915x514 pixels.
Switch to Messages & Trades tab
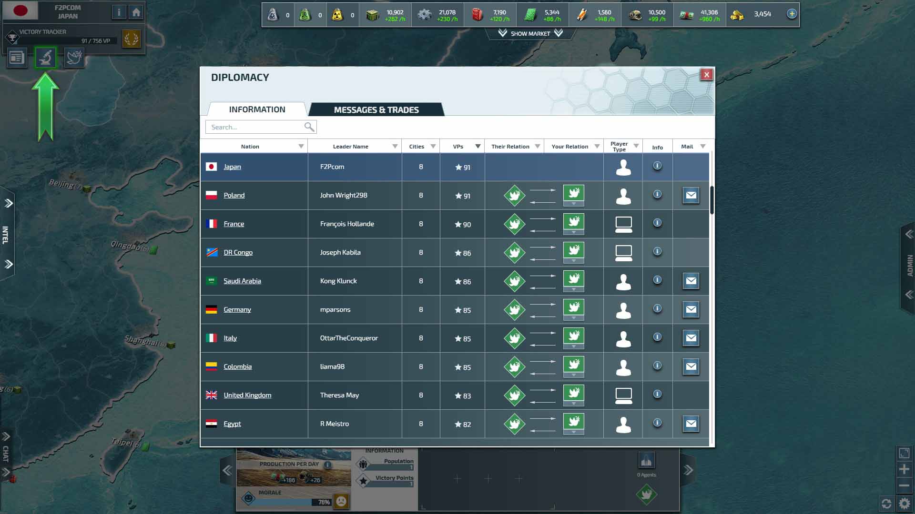pyautogui.click(x=376, y=110)
